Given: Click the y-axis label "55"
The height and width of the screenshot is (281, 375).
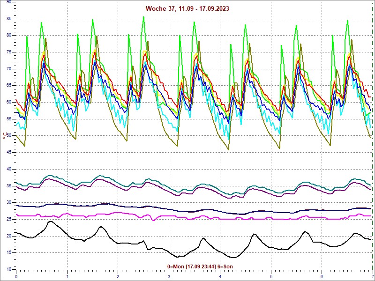Looking at the screenshot, I should 9,119.
